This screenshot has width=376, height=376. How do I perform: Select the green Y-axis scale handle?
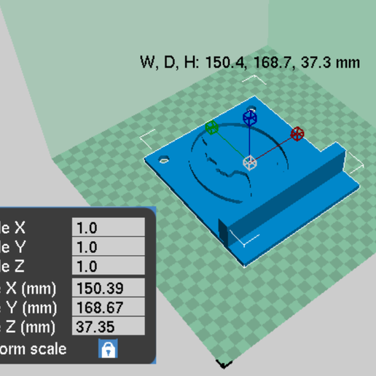click(211, 128)
